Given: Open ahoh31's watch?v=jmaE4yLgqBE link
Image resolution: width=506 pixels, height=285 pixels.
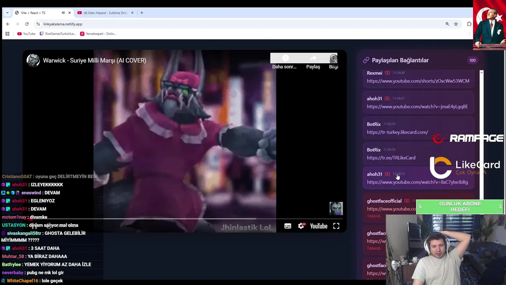Looking at the screenshot, I should pos(417,106).
